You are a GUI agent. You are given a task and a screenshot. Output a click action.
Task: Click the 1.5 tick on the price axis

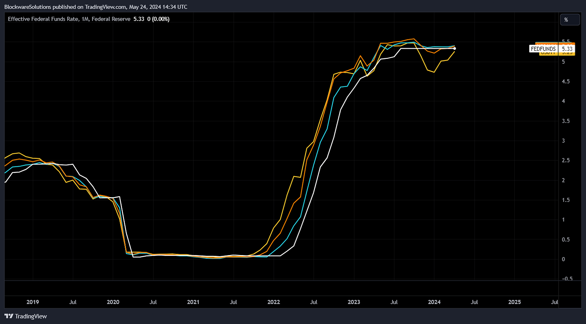pos(567,200)
